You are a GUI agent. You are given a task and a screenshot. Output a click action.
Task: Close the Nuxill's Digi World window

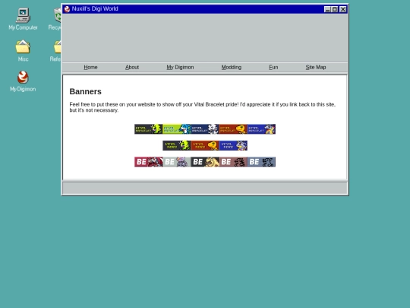tap(342, 9)
